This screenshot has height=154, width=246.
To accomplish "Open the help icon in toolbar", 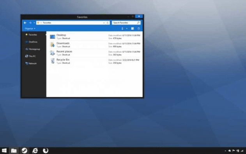I will click(x=138, y=29).
